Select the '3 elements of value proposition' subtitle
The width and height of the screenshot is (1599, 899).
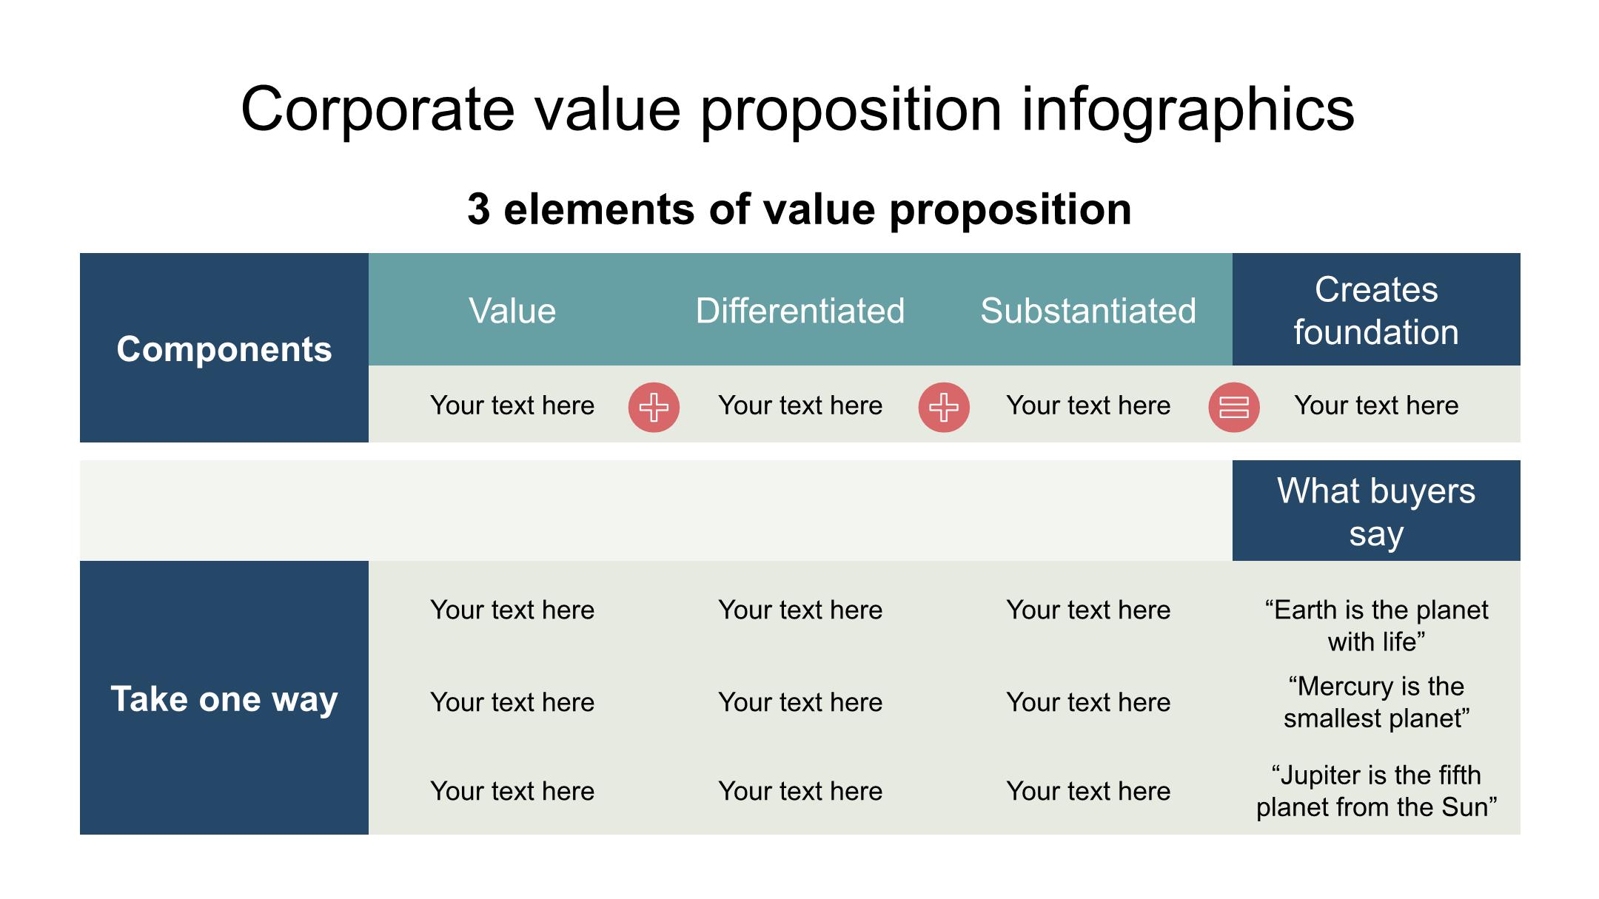(x=799, y=209)
